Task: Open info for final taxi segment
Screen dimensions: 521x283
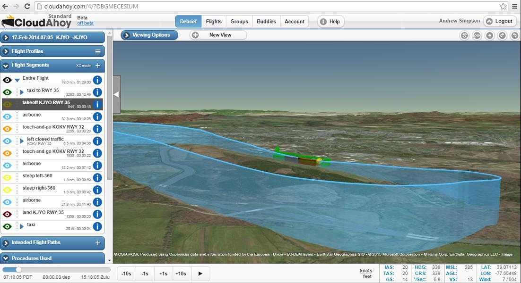Action: point(97,226)
